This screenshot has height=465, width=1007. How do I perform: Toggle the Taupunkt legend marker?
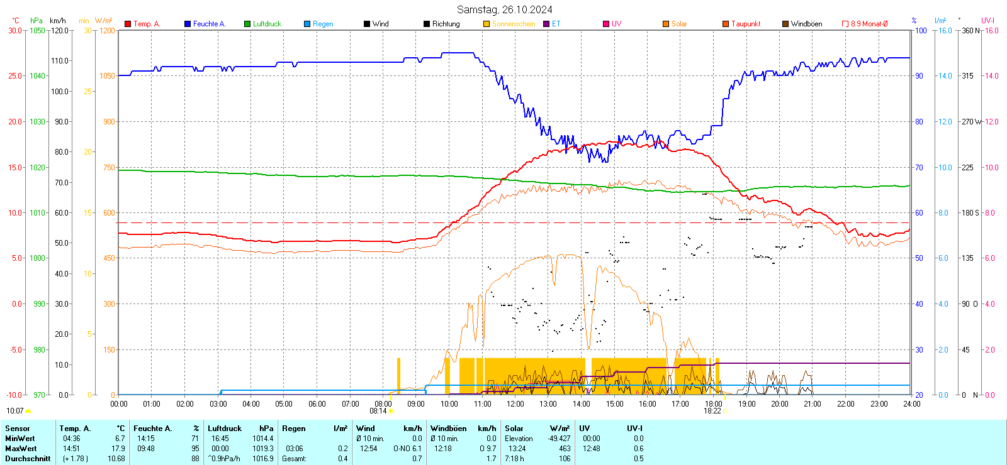click(726, 24)
